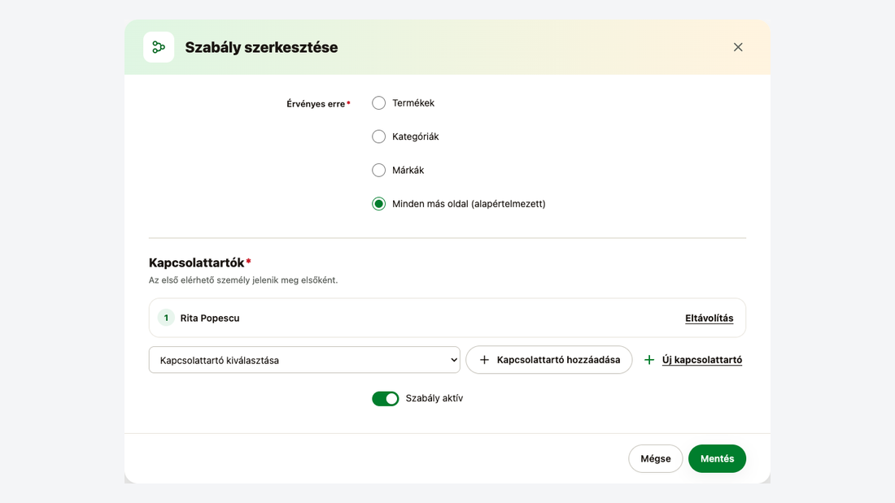The image size is (895, 503).
Task: Select the Termékek radio option
Action: coord(378,103)
